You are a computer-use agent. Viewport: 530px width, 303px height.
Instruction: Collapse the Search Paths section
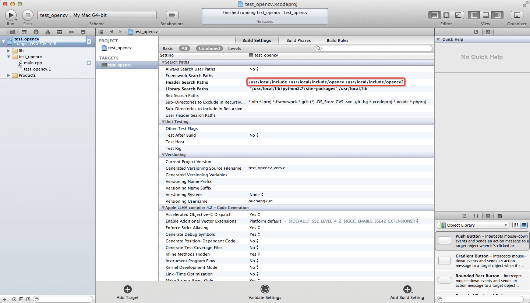tap(163, 62)
